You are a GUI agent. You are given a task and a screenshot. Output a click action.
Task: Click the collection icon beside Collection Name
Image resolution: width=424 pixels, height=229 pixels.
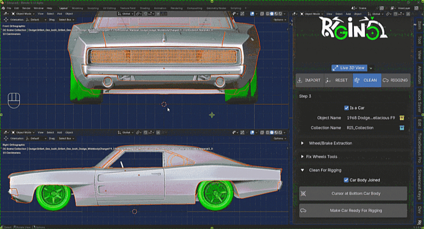(x=402, y=127)
